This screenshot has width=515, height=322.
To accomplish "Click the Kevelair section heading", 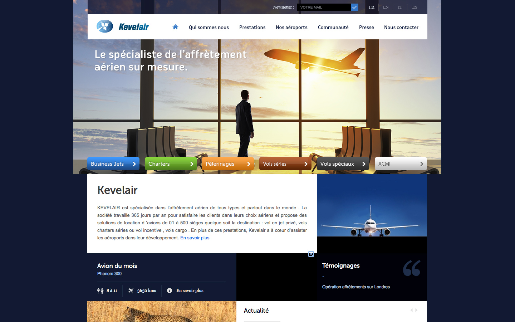I will 117,190.
